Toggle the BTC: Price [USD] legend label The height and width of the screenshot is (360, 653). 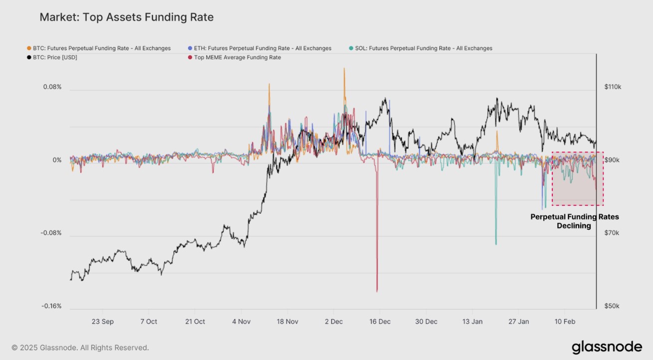pos(55,57)
